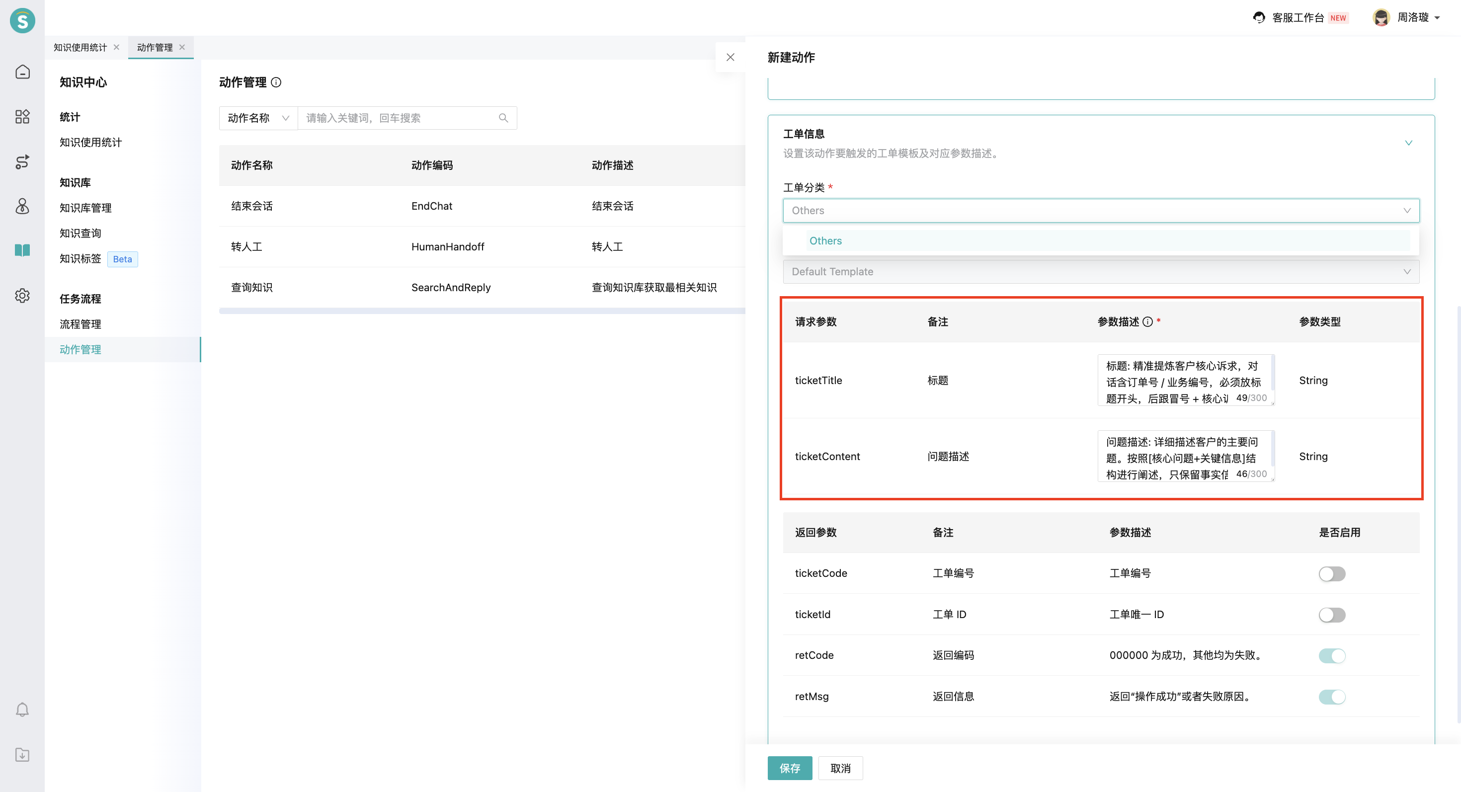Image resolution: width=1461 pixels, height=792 pixels.
Task: Disable the retMsg return parameter toggle
Action: pos(1331,697)
